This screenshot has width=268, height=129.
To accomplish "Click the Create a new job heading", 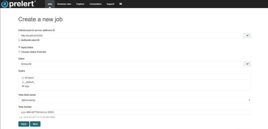I will tap(40, 19).
